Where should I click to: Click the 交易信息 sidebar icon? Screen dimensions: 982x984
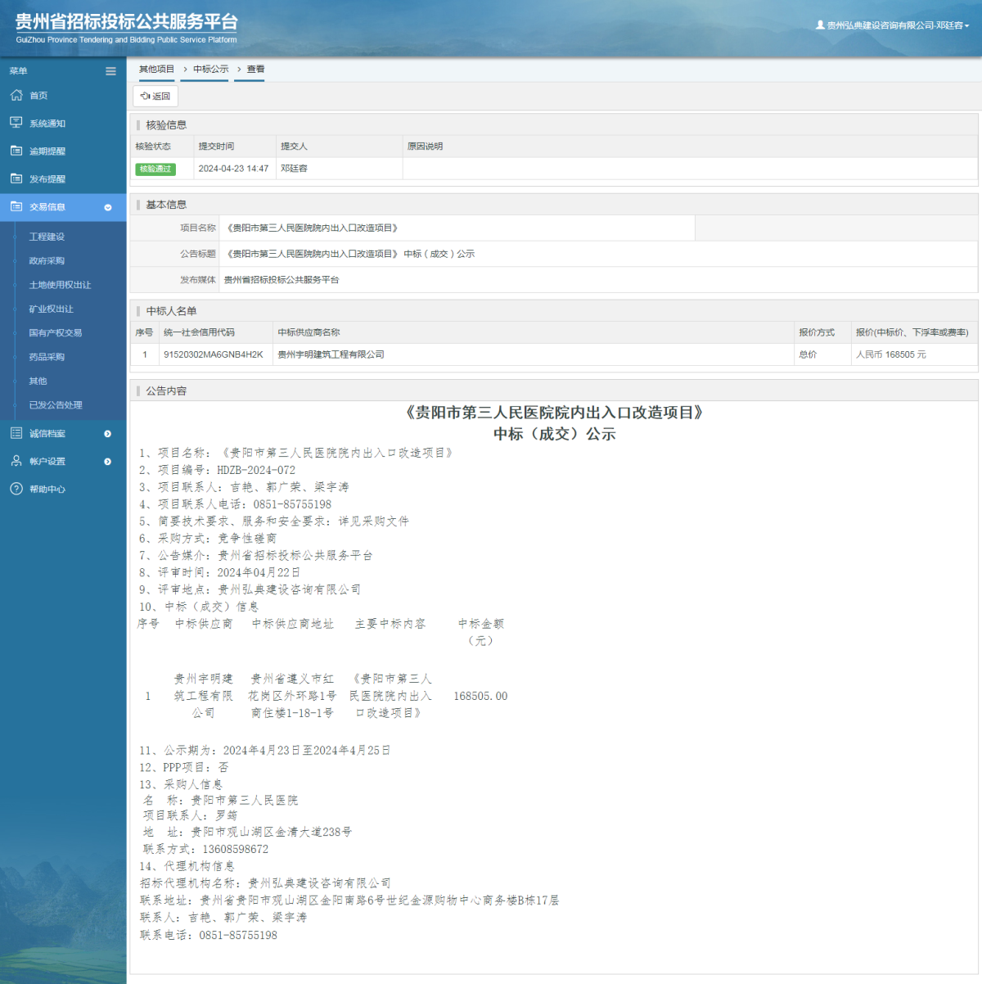[16, 206]
